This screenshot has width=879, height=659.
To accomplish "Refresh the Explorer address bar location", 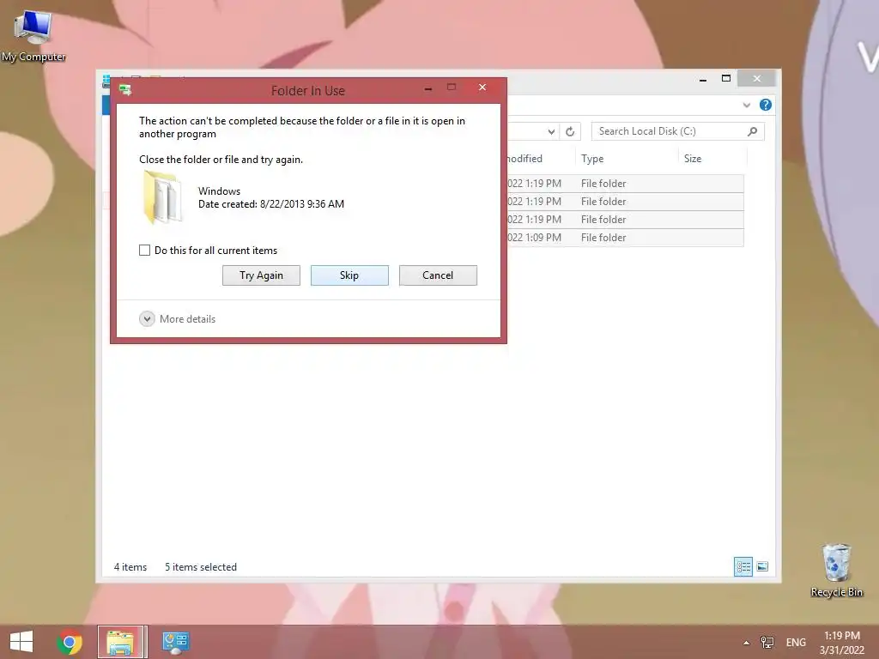I will tap(570, 131).
